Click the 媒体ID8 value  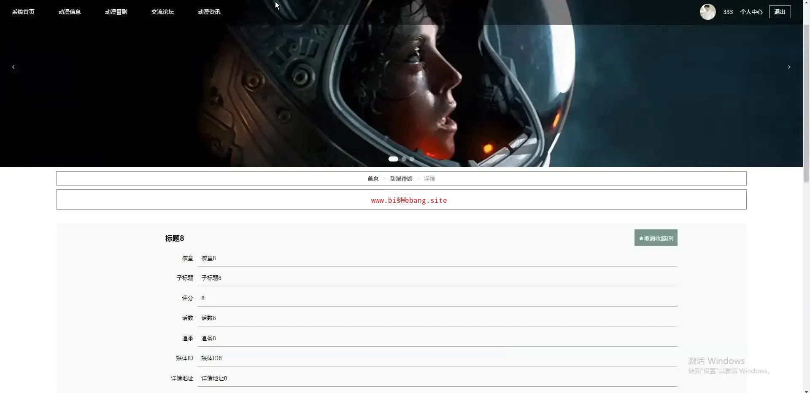click(211, 358)
